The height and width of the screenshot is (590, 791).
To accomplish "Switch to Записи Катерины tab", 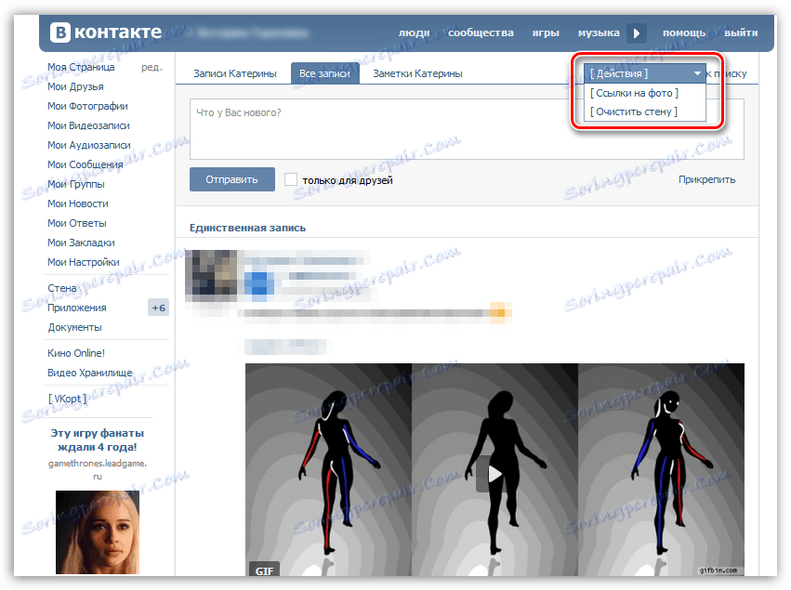I will point(235,73).
